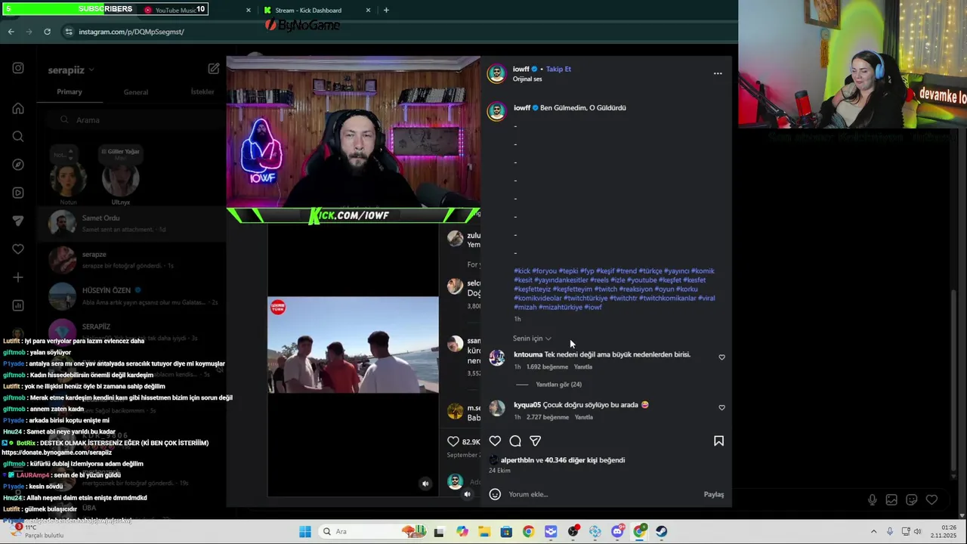Screen dimensions: 967x544
Task: Expand replies via 'Yanıtları gör (24)'
Action: [558, 385]
